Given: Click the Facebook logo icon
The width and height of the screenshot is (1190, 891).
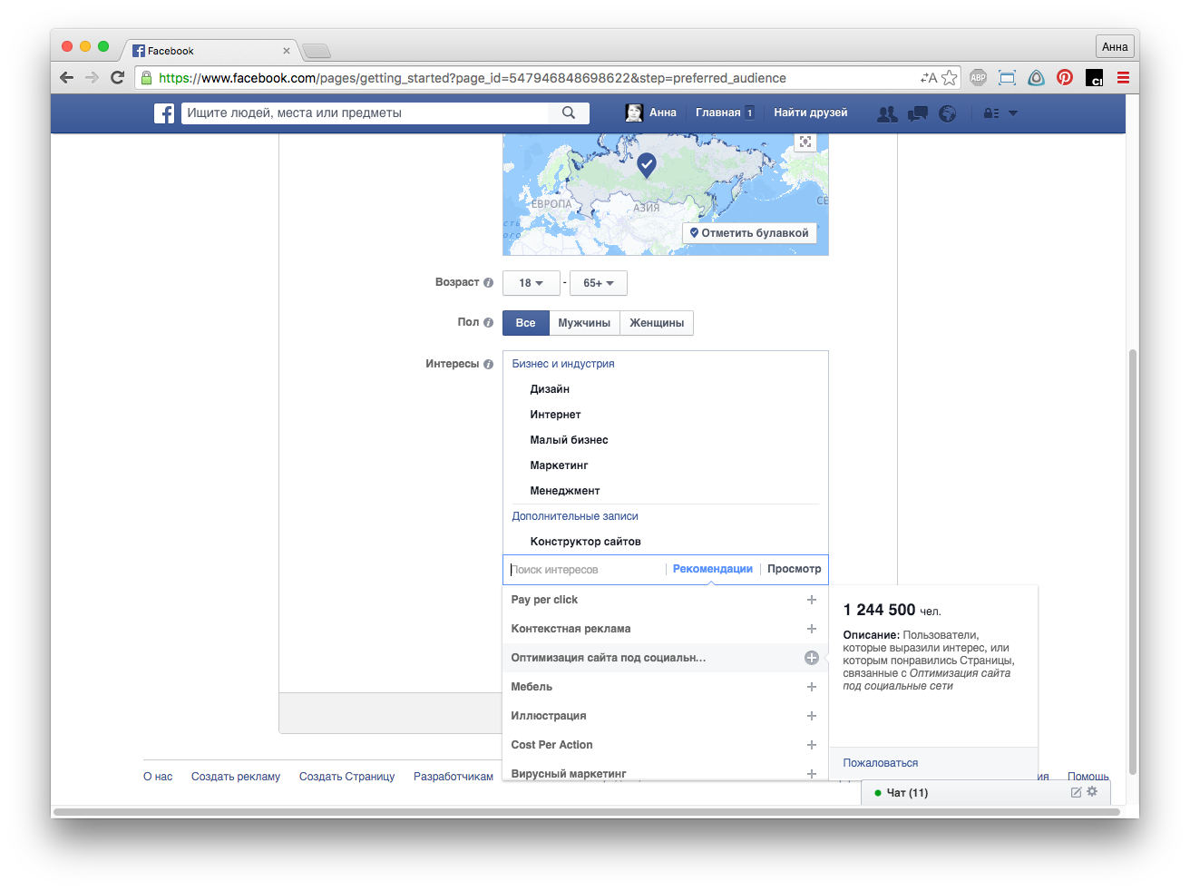Looking at the screenshot, I should 164,113.
